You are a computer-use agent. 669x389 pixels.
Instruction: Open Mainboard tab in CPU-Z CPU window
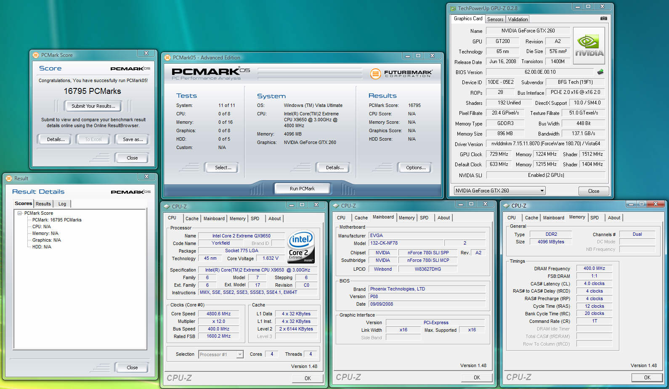click(x=214, y=218)
